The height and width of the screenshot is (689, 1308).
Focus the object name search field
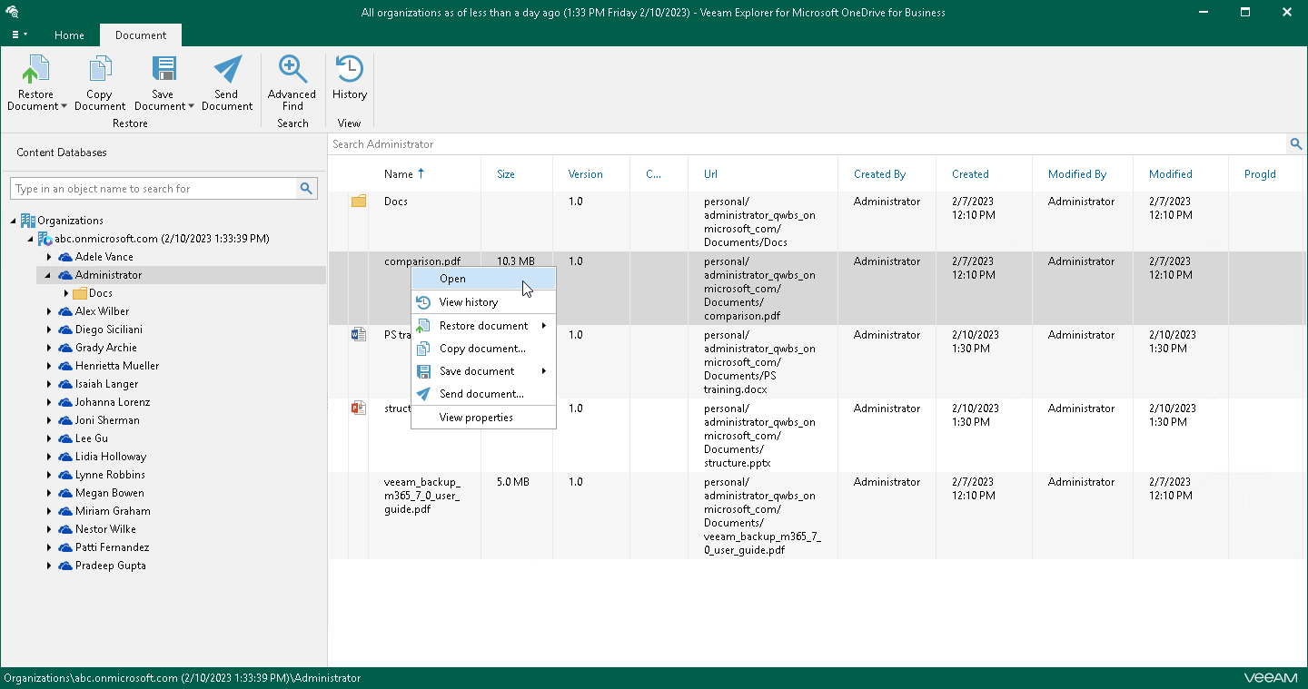coord(154,189)
